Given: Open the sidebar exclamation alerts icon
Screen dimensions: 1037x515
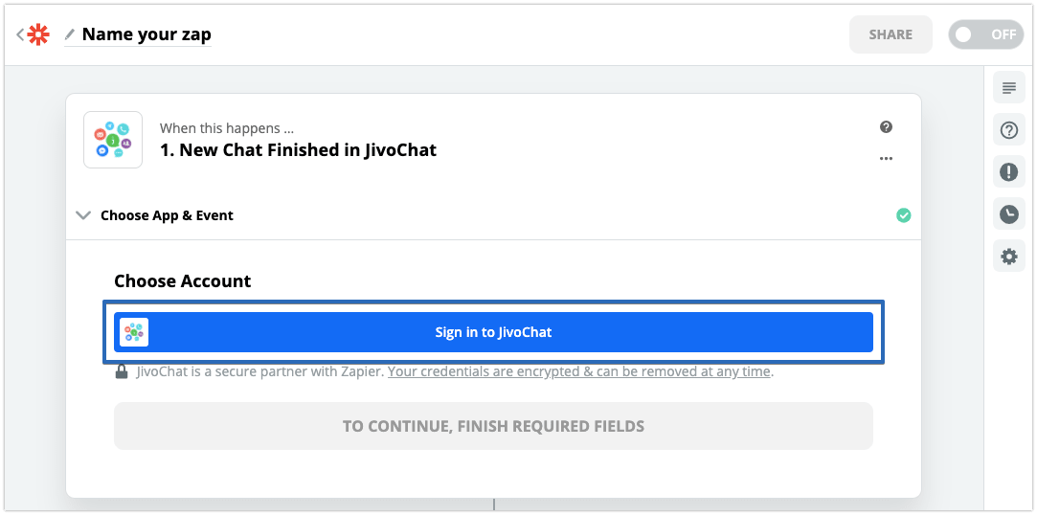Looking at the screenshot, I should (1008, 172).
